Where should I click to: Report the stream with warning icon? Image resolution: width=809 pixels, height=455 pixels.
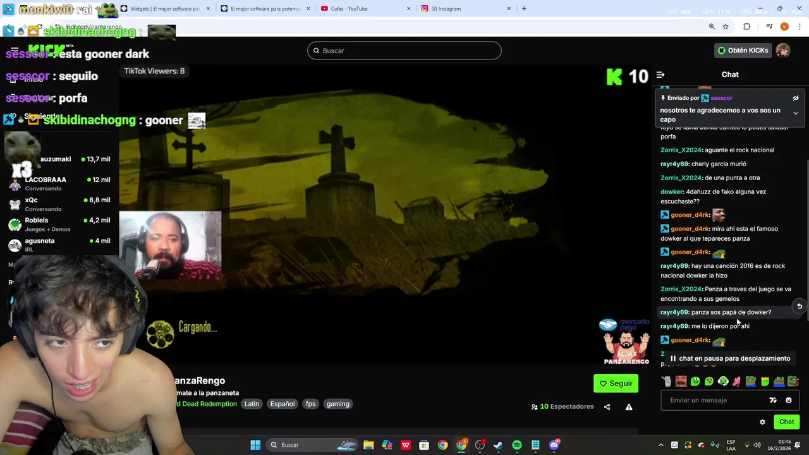629,407
